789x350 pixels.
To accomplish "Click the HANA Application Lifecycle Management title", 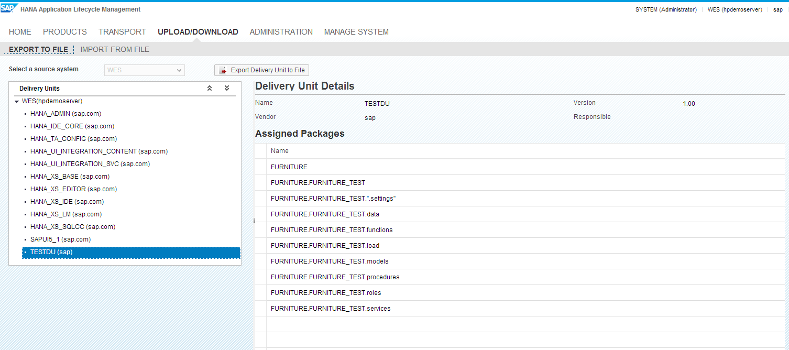I will (x=80, y=9).
